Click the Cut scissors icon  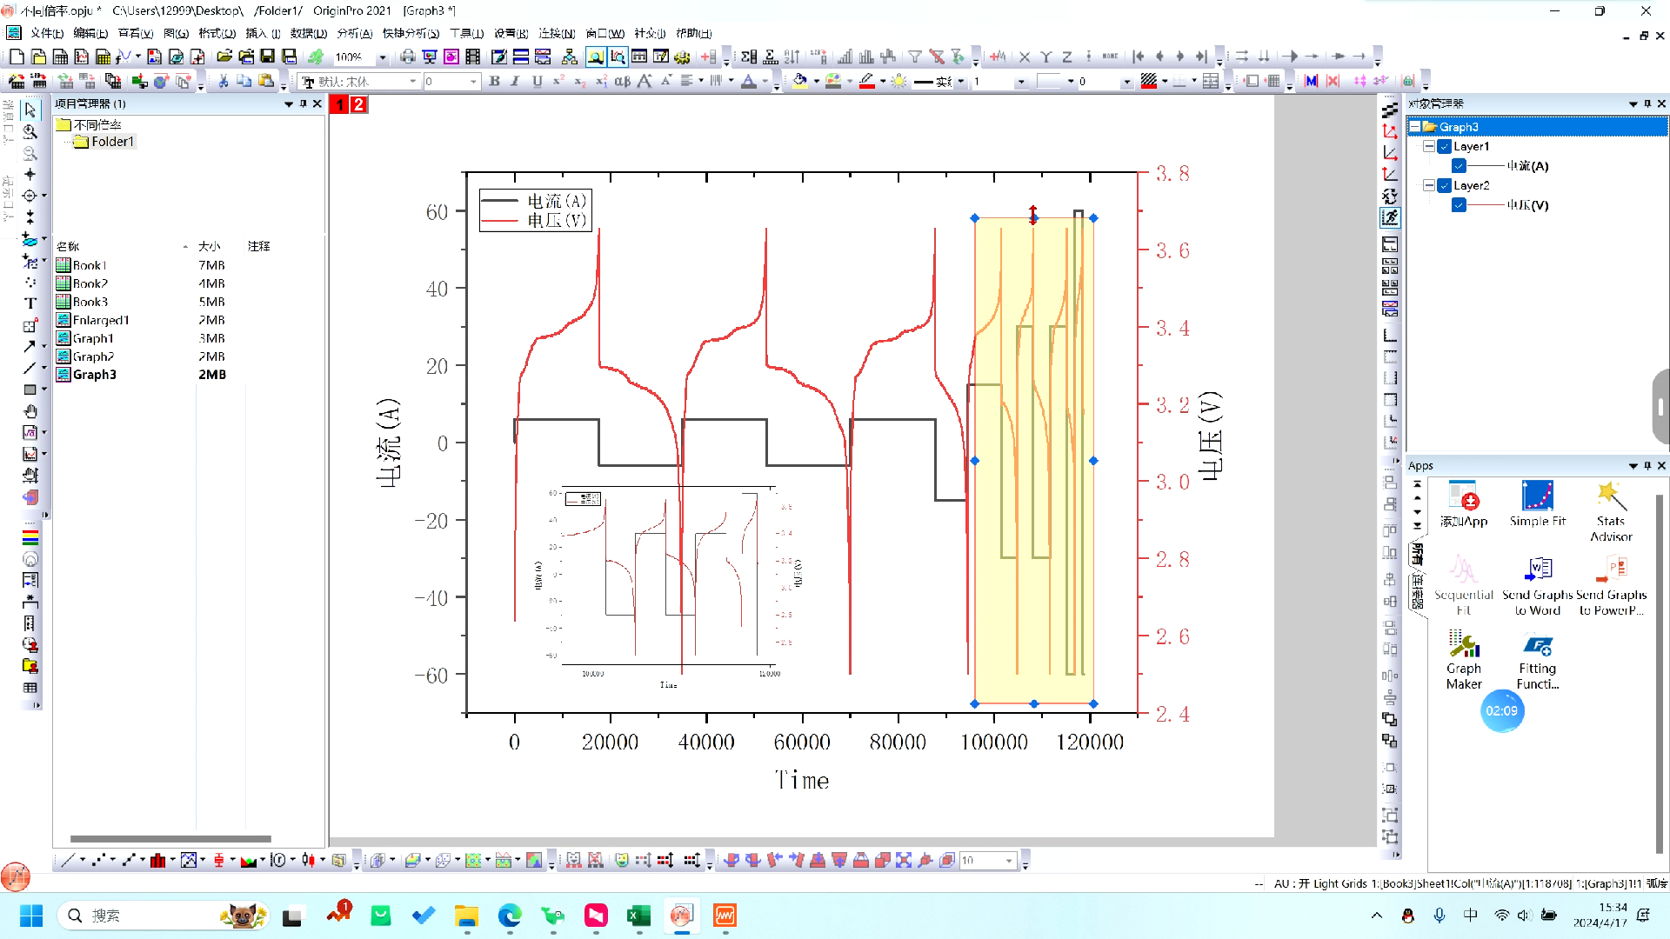point(224,81)
